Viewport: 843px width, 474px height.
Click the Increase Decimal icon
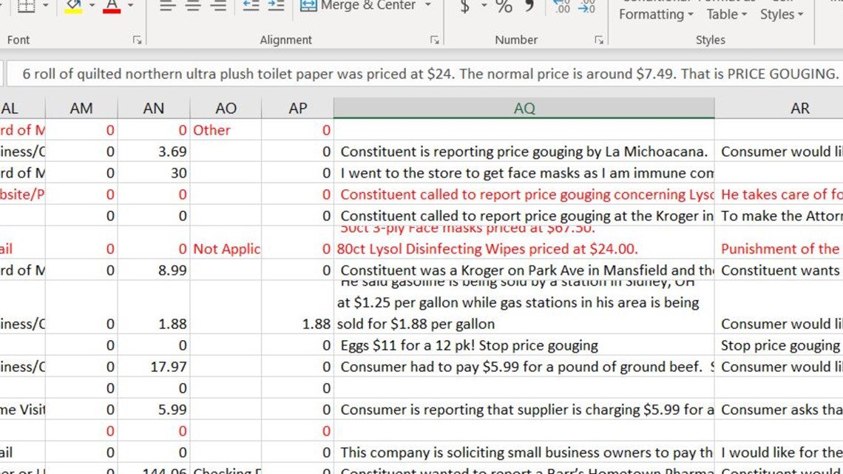coord(561,6)
